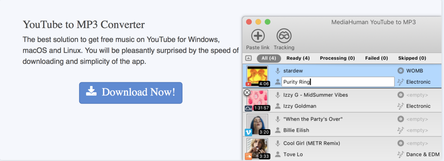Screen dimensions: 444x161
Task: Click the empty album field of When the Party's Over
Action: pos(417,119)
